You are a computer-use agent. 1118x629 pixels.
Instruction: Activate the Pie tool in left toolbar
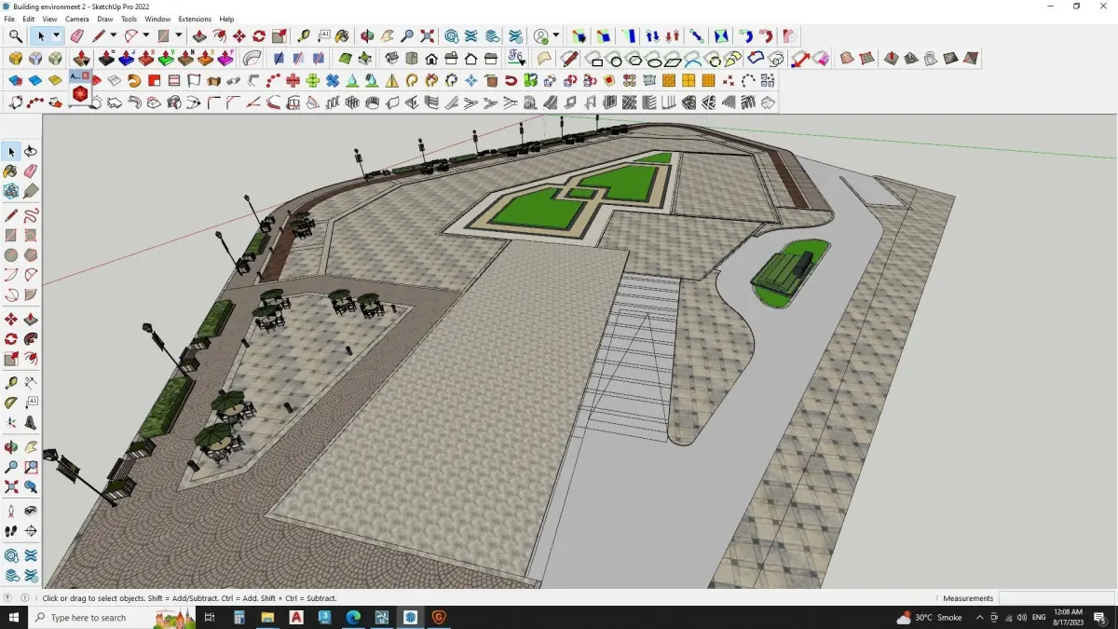coord(31,295)
